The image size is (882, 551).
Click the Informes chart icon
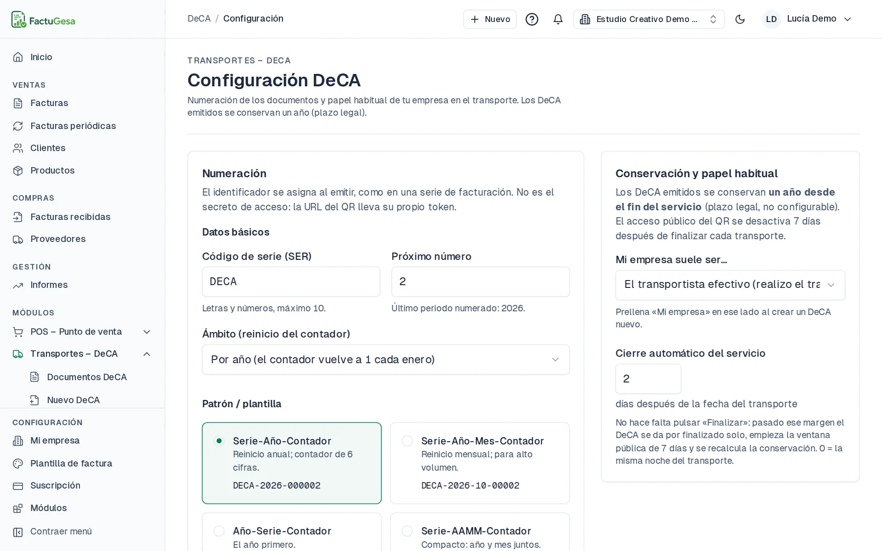coord(18,285)
